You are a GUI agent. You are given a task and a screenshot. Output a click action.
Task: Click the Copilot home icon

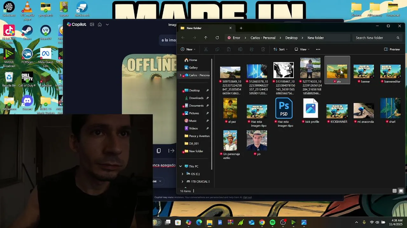pos(100,24)
